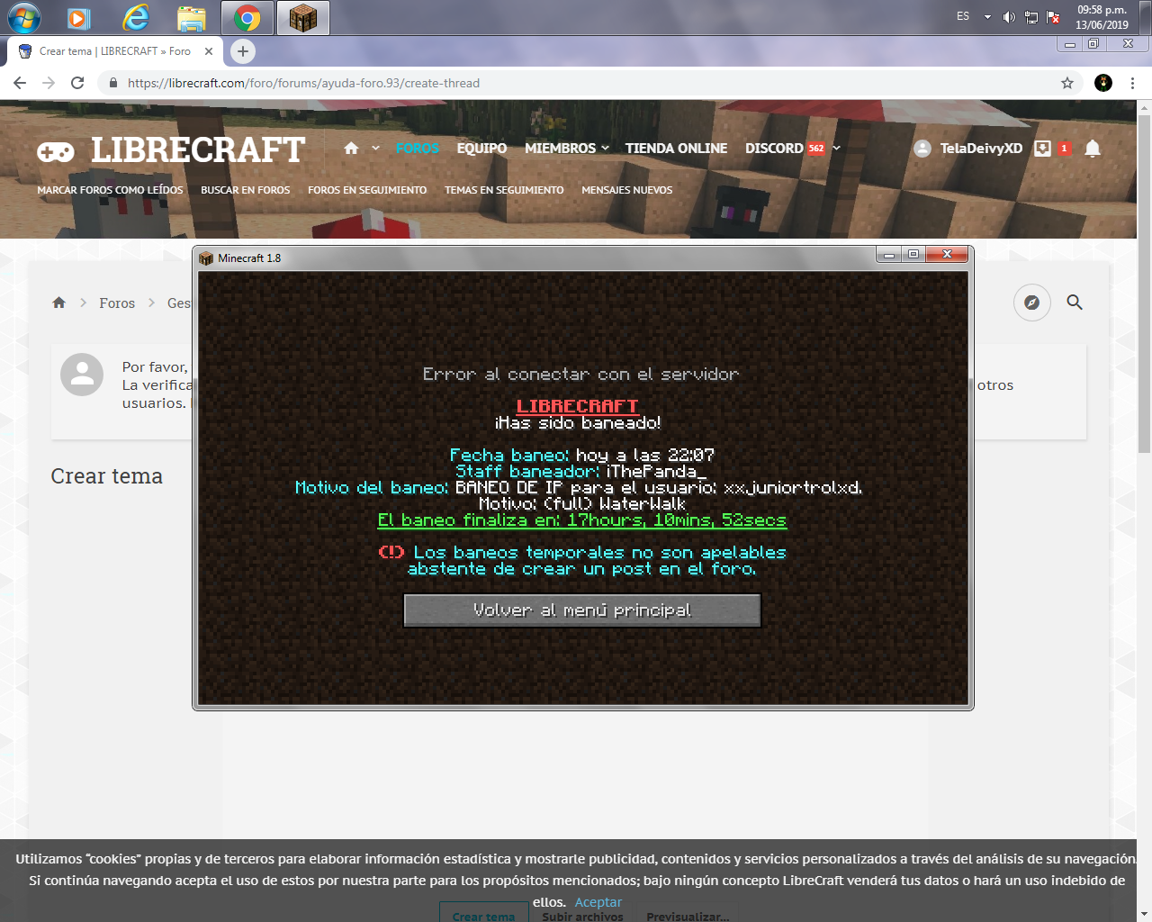Open the volume control in the tray
The width and height of the screenshot is (1152, 922).
(x=1009, y=17)
